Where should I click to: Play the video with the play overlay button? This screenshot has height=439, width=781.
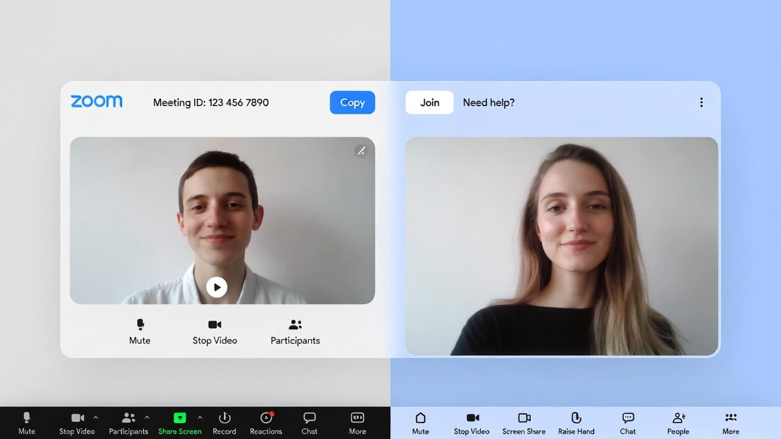pos(217,287)
